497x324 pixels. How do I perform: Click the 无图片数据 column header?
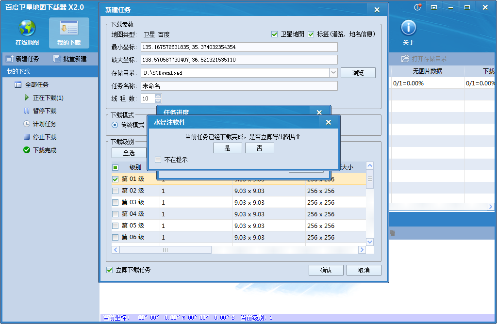point(427,71)
